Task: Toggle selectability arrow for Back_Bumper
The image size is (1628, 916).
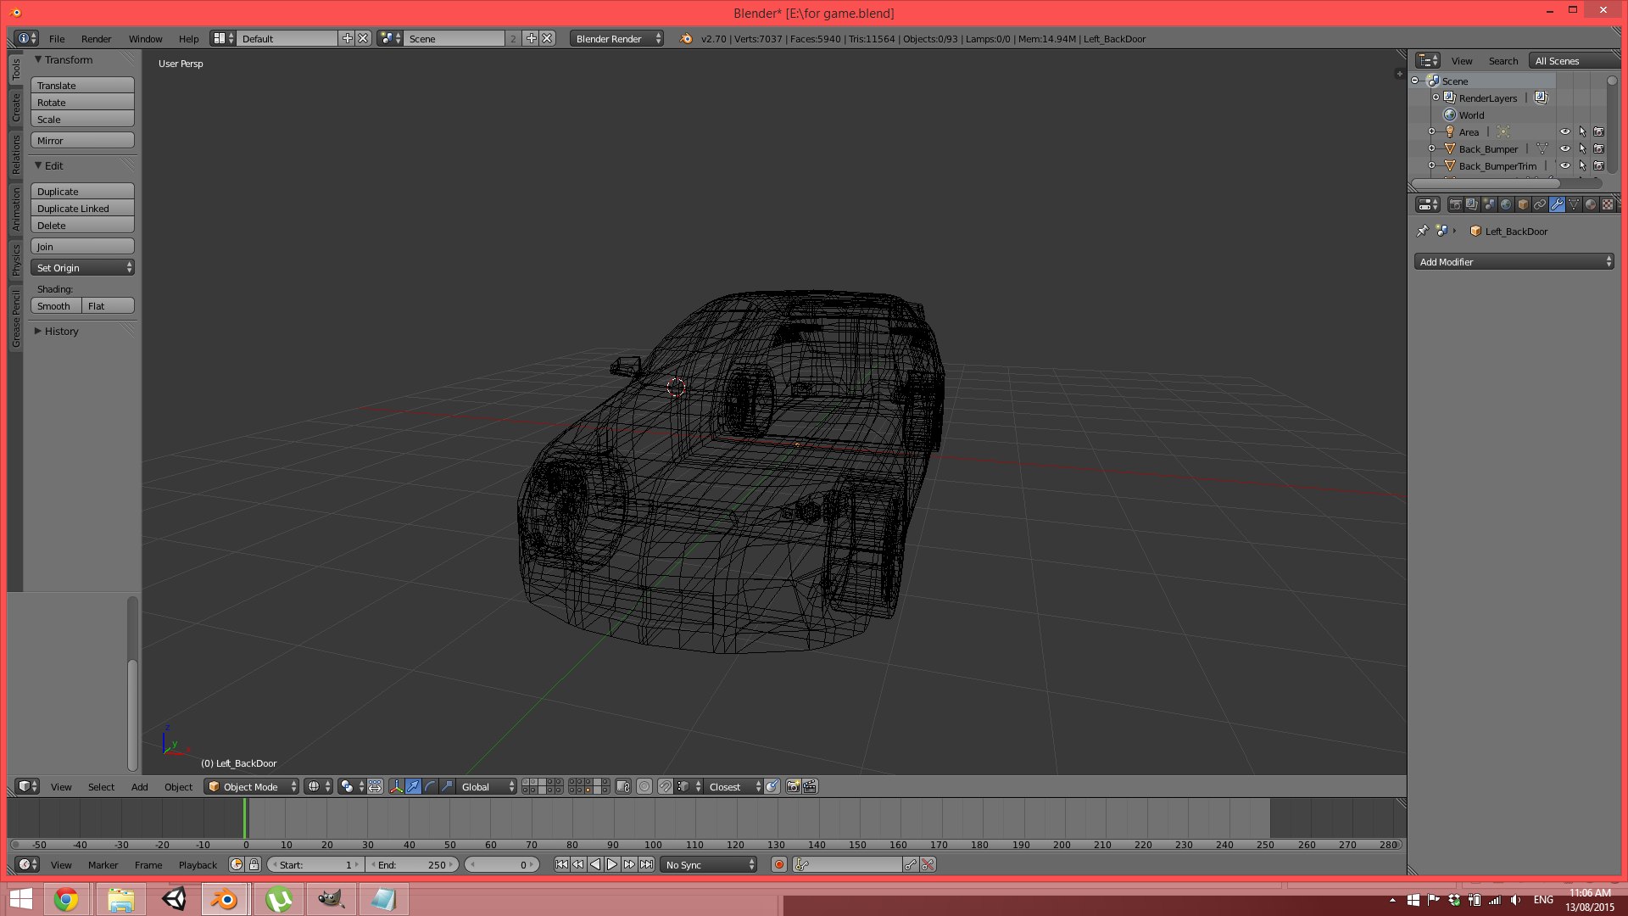Action: [x=1582, y=148]
